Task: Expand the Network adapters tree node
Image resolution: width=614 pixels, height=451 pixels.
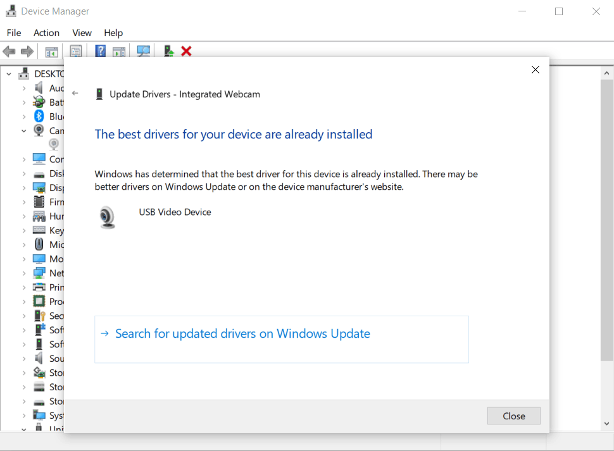Action: coord(24,273)
